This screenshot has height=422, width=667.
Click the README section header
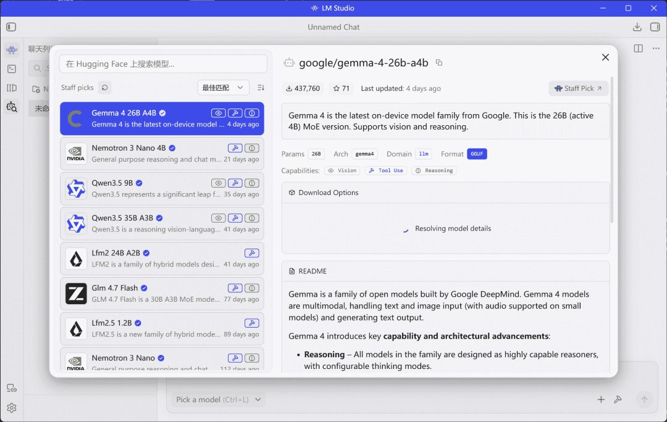click(x=445, y=271)
